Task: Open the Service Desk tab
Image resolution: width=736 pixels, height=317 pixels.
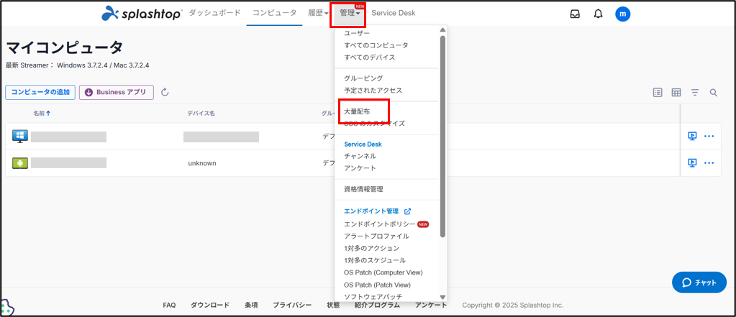Action: 394,13
